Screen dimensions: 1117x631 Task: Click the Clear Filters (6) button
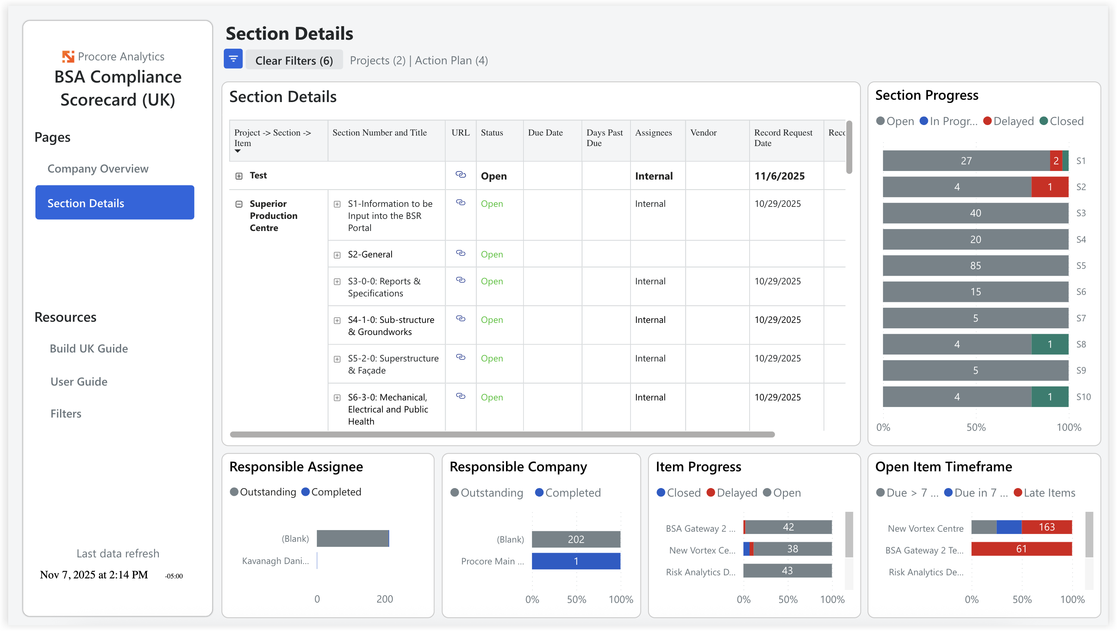point(294,60)
